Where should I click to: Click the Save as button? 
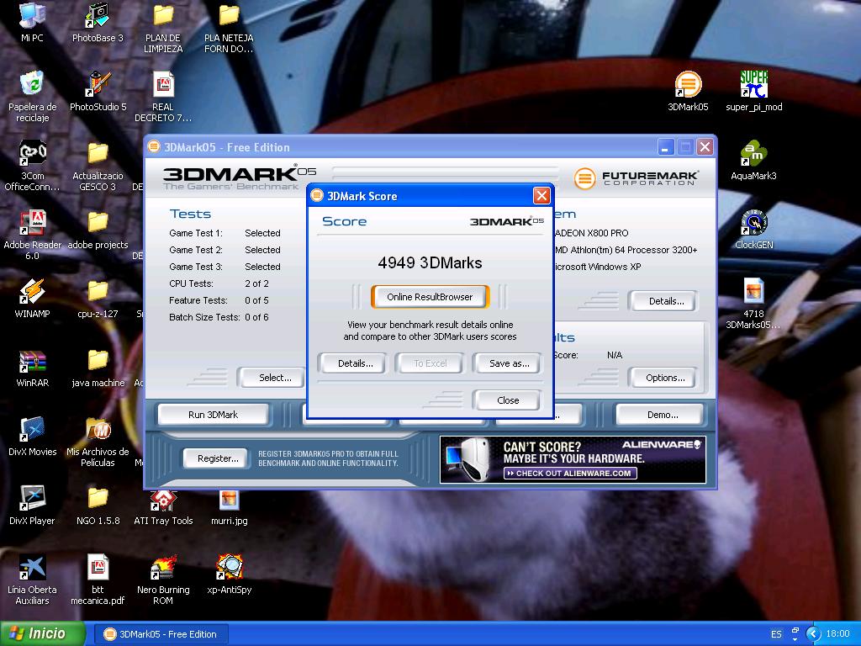click(509, 363)
